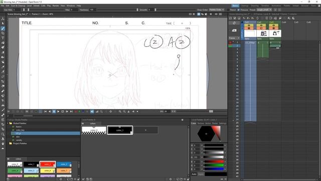321x181 pixels.
Task: Toggle red channel display button
Action: click(x=76, y=112)
